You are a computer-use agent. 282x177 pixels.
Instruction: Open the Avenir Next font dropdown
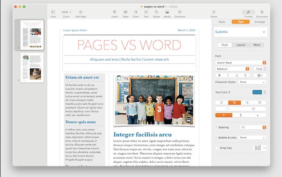[241, 62]
